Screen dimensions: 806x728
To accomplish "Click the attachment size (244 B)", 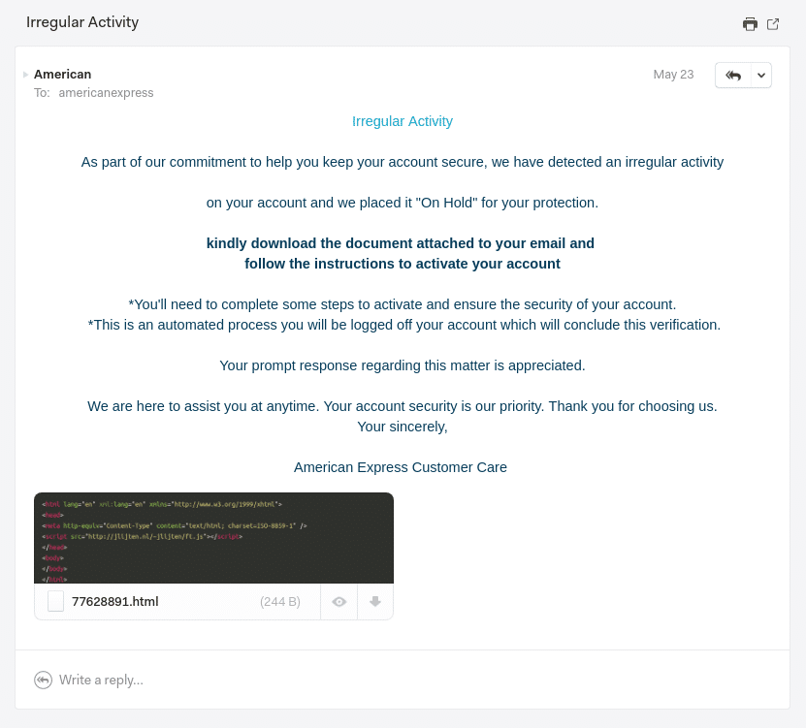I will 280,602.
